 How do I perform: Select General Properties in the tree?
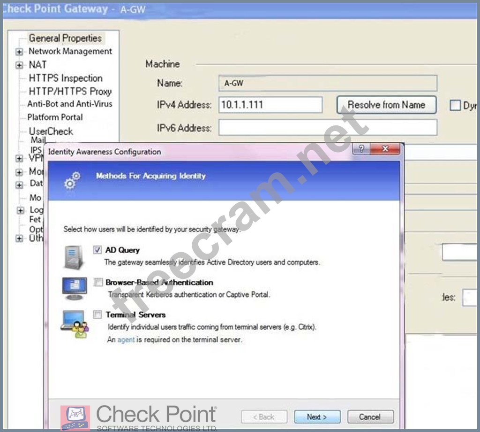tap(65, 39)
